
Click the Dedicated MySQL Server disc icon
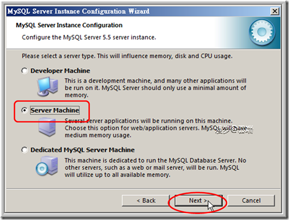47,166
